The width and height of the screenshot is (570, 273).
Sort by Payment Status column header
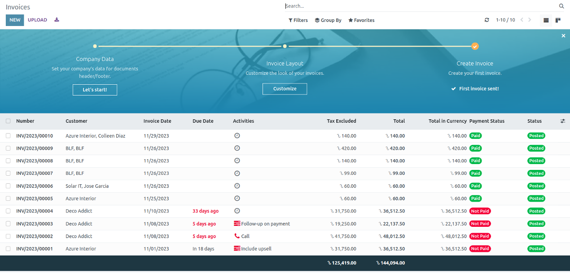click(x=487, y=121)
